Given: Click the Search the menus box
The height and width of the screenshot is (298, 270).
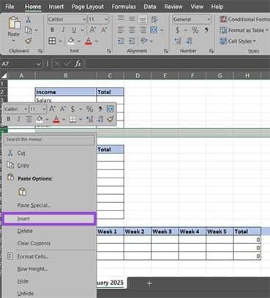Looking at the screenshot, I should click(49, 140).
